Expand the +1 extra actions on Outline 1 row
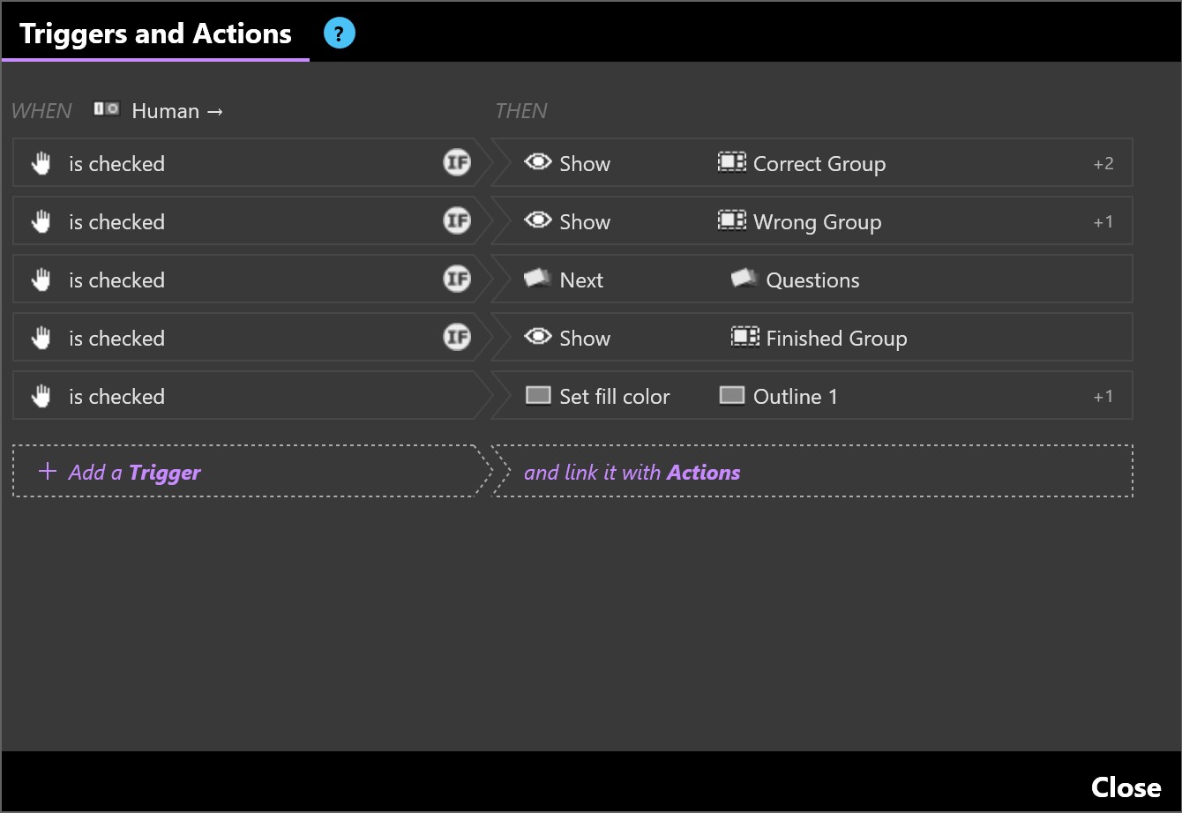This screenshot has width=1182, height=813. (1103, 397)
